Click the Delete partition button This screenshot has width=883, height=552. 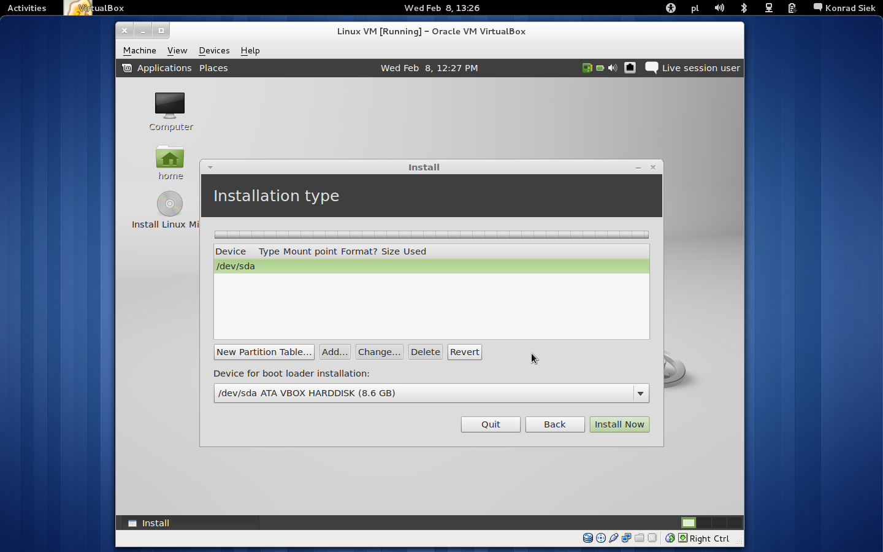pyautogui.click(x=426, y=352)
